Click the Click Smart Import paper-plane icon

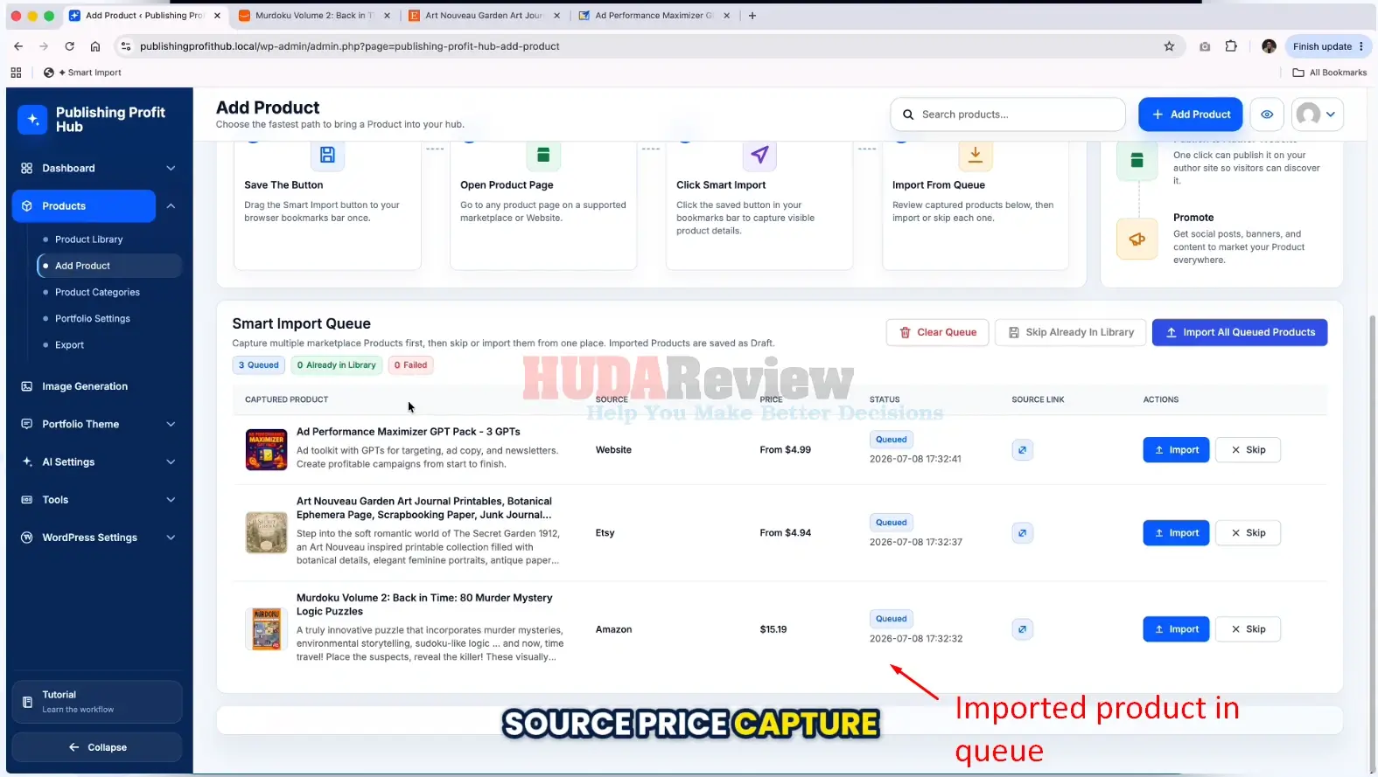pyautogui.click(x=759, y=155)
